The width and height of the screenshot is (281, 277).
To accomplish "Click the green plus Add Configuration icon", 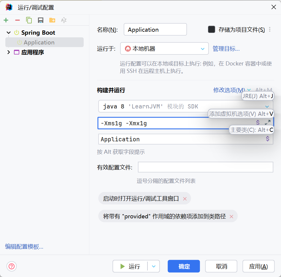I will (x=6, y=20).
